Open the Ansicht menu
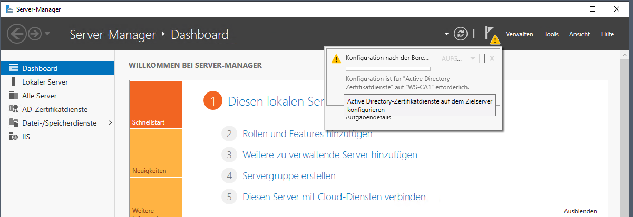This screenshot has width=633, height=217. pyautogui.click(x=579, y=34)
